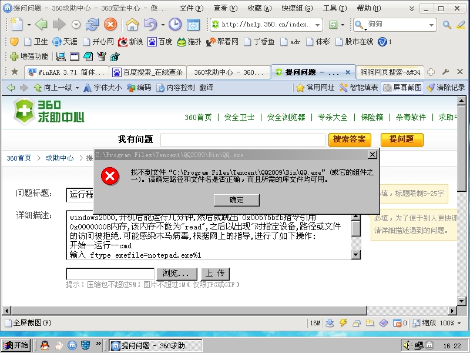Expand the address bar URL dropdown
This screenshot has height=353, width=470.
click(x=317, y=25)
